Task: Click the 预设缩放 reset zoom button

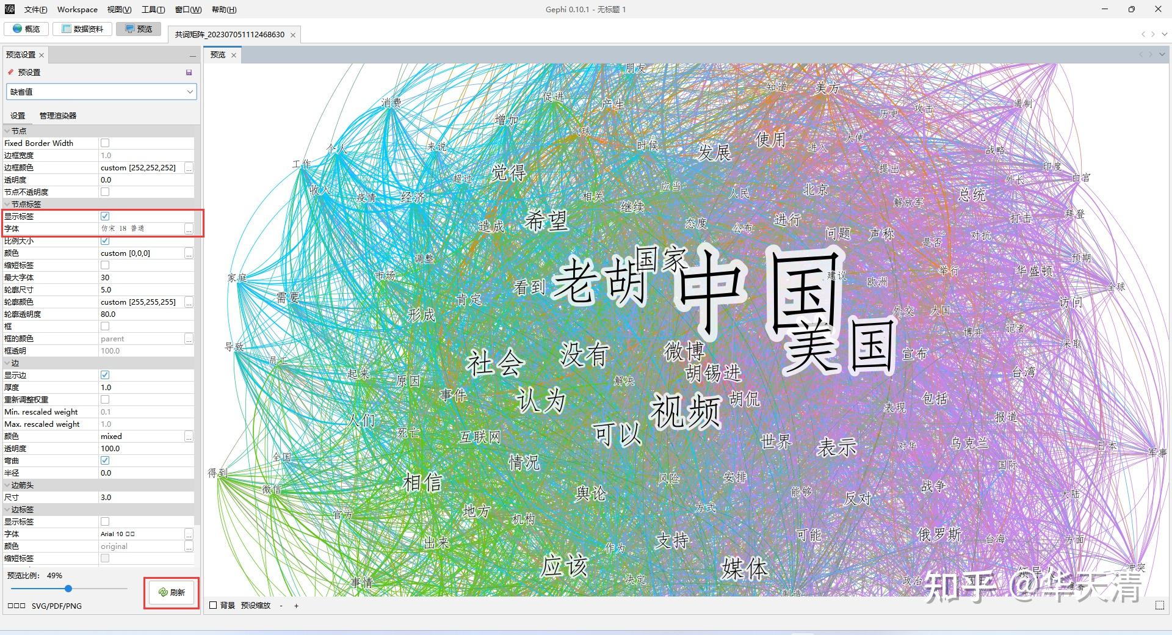Action: (256, 606)
